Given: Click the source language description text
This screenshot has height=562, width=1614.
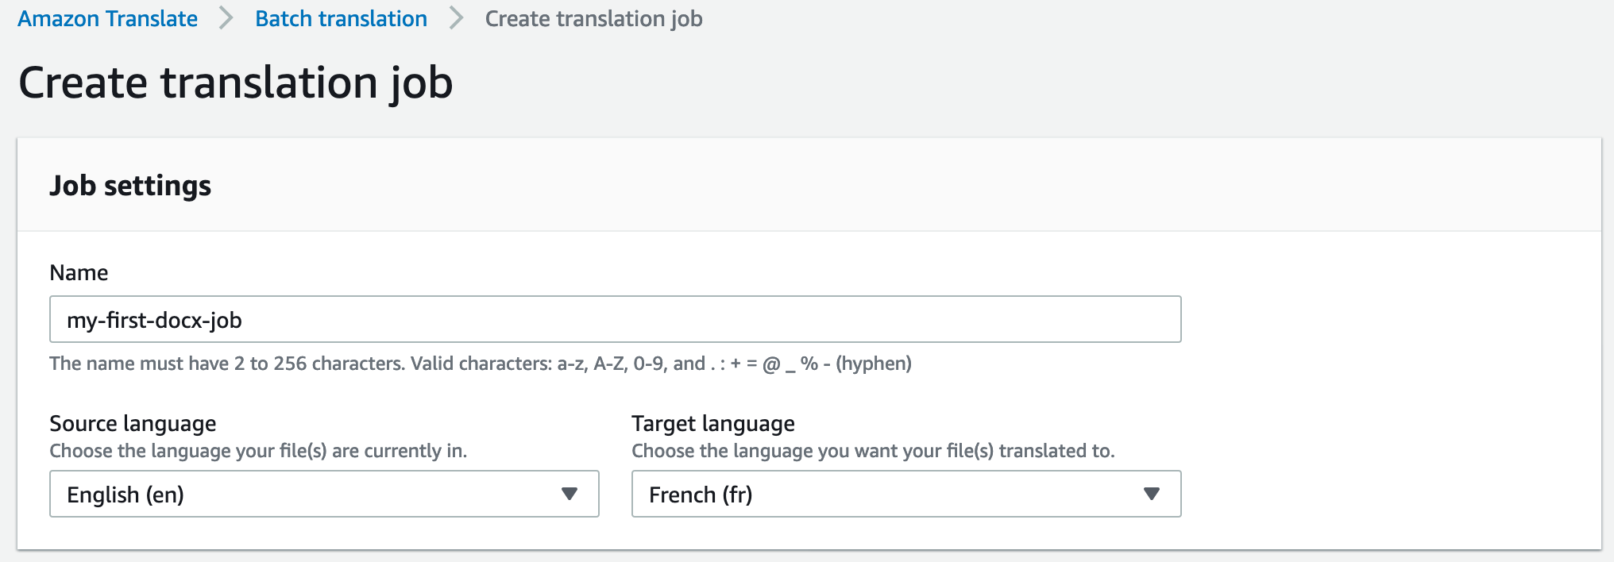Looking at the screenshot, I should tap(257, 451).
